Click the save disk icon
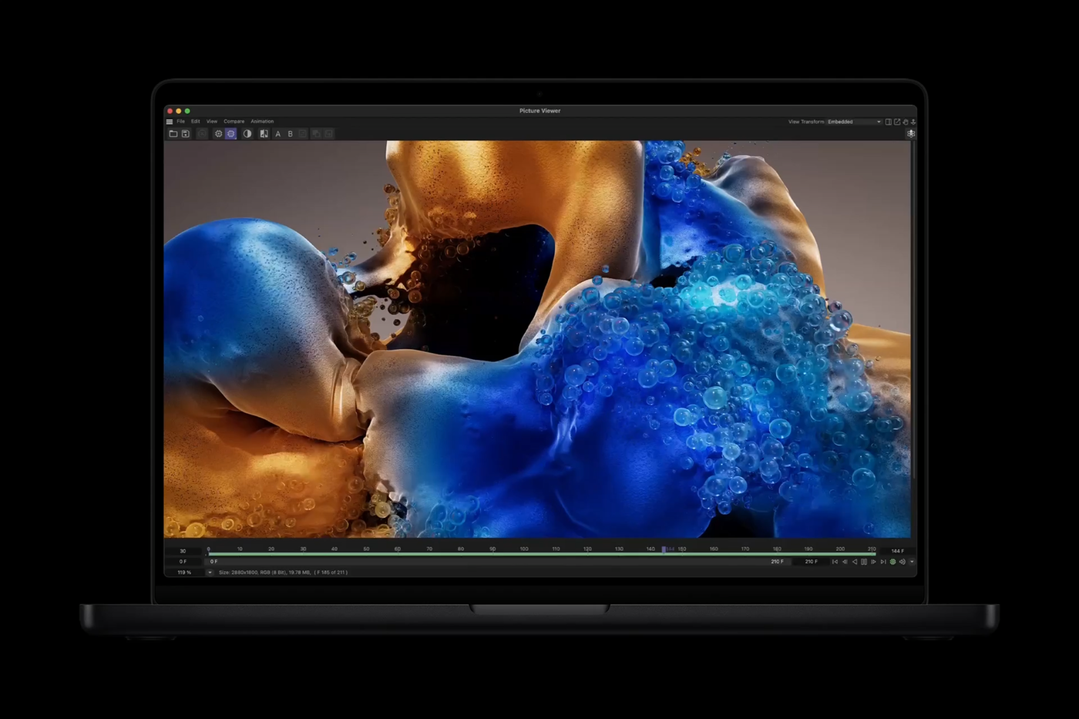 186,134
